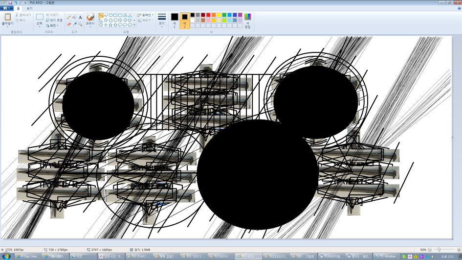462x260 pixels.
Task: Select the Pencil tool
Action: click(x=69, y=17)
